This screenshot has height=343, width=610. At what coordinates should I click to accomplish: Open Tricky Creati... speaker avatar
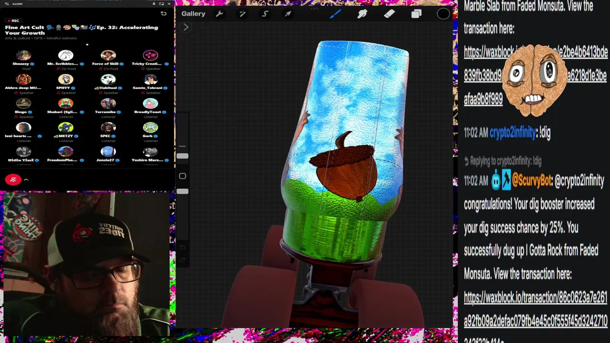pyautogui.click(x=151, y=55)
